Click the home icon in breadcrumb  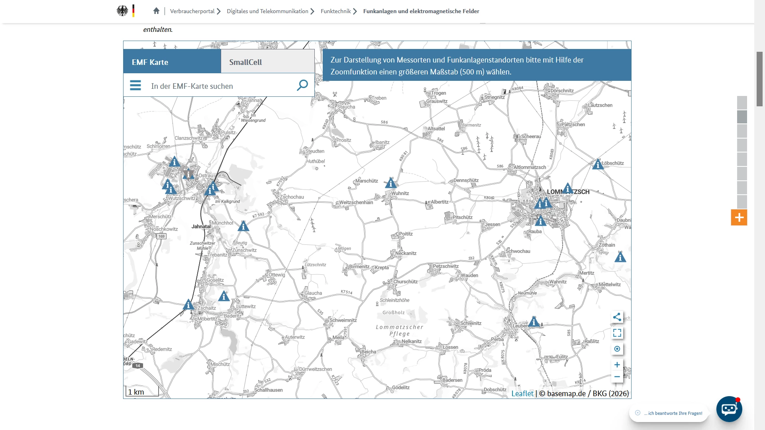(156, 11)
